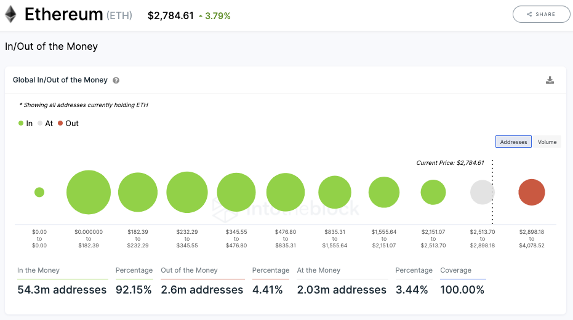The height and width of the screenshot is (320, 573).
Task: Click the (ETH) ticker label
Action: [x=119, y=16]
